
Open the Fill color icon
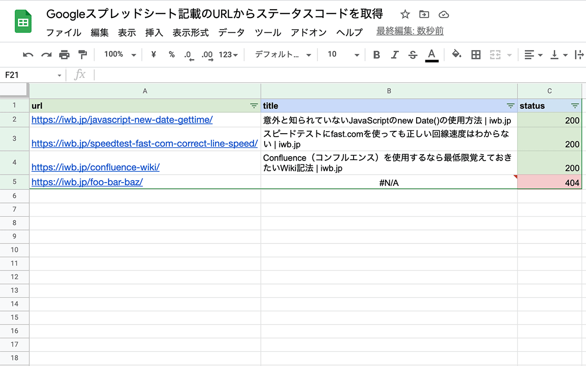point(457,55)
